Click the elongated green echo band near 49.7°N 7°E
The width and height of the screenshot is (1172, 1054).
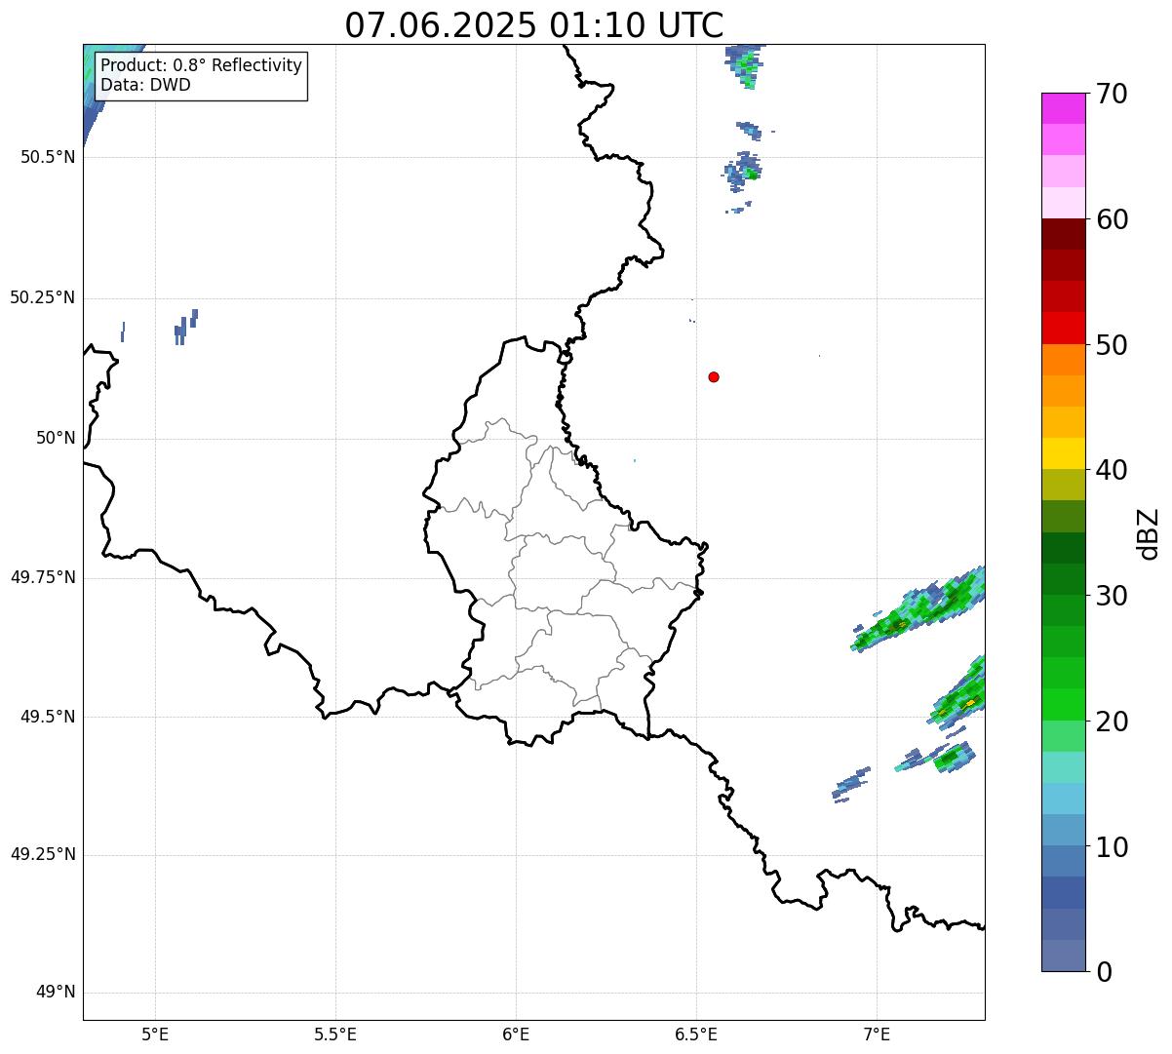(918, 609)
